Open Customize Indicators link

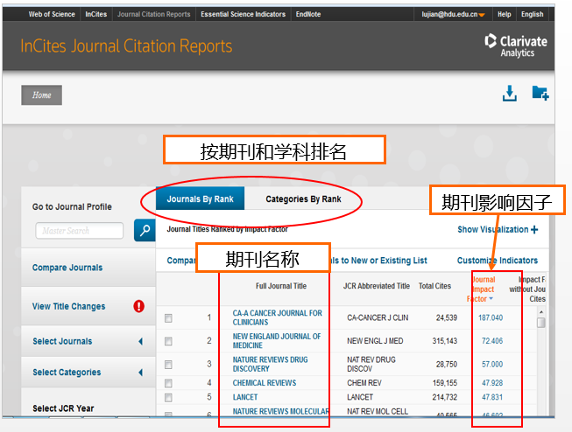click(x=498, y=261)
